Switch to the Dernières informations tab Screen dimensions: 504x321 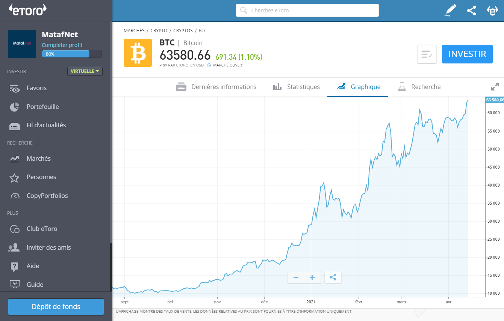point(216,87)
